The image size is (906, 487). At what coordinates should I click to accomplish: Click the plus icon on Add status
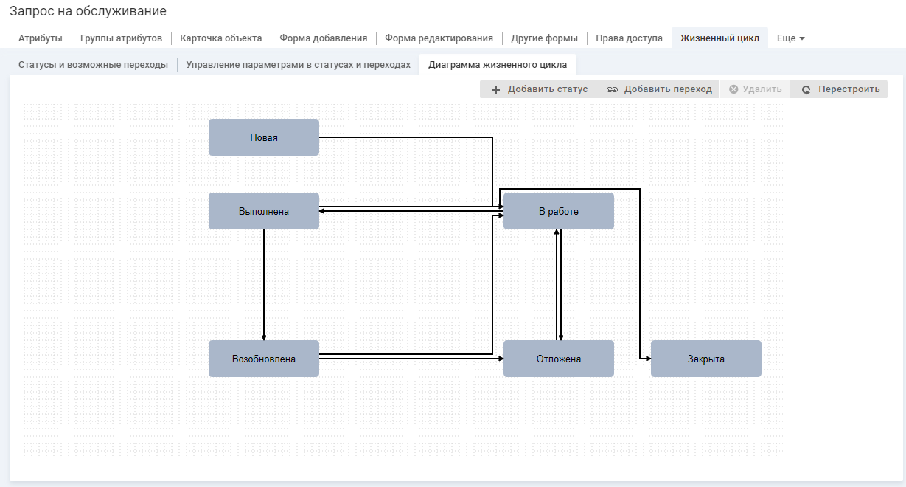point(496,90)
